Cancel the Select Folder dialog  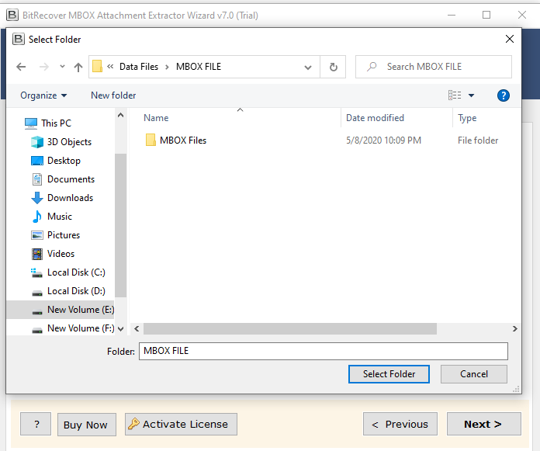point(473,374)
